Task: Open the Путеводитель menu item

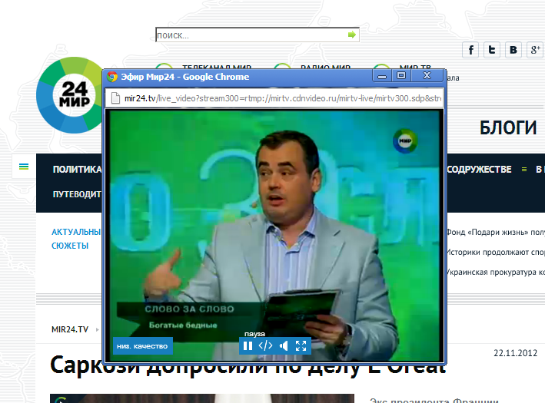Action: click(x=77, y=194)
